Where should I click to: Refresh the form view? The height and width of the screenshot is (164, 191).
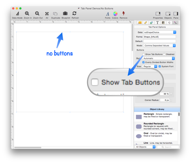[x=75, y=13]
